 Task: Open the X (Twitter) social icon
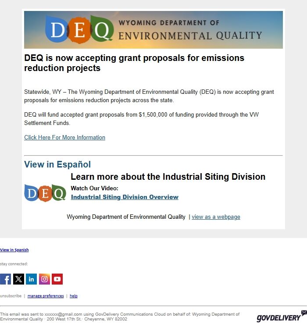tap(18, 279)
